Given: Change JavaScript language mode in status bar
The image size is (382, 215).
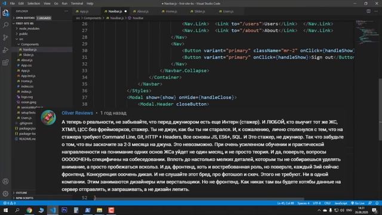Looking at the screenshot, I should pyautogui.click(x=341, y=203).
